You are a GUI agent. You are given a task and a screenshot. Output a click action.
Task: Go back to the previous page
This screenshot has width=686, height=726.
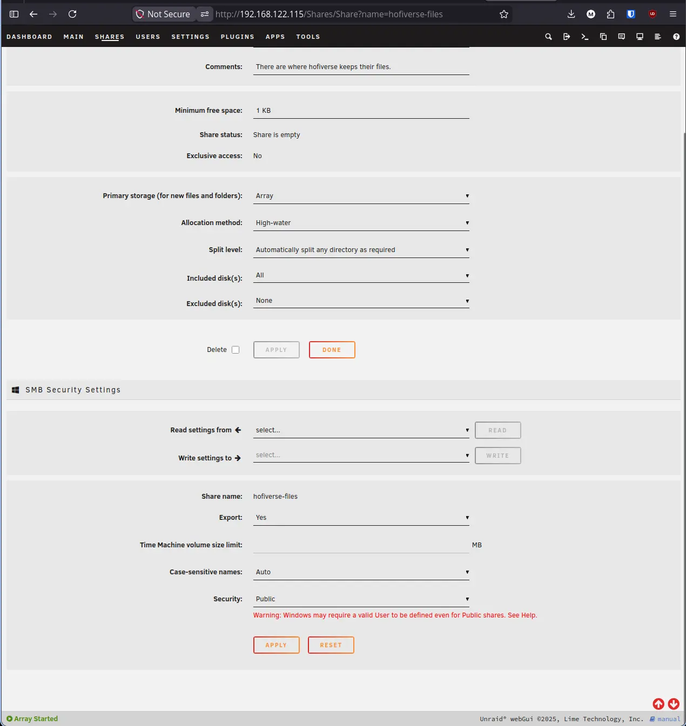(x=33, y=14)
